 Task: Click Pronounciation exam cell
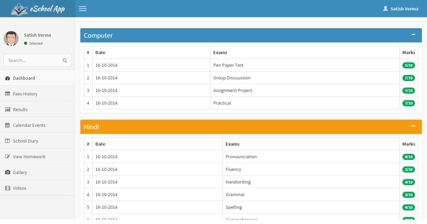pyautogui.click(x=311, y=157)
